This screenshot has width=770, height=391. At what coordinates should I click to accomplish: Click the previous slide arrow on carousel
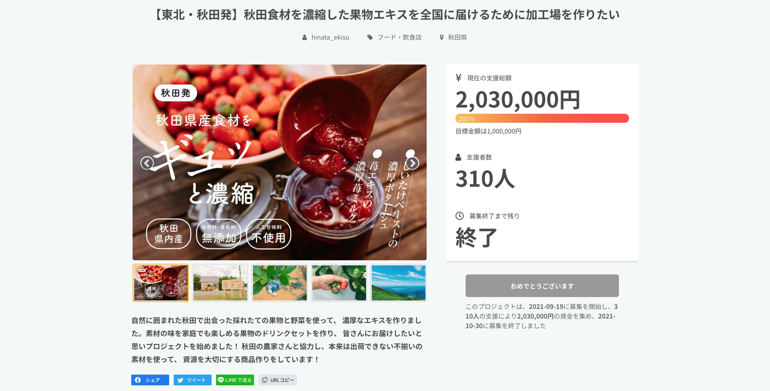(147, 163)
